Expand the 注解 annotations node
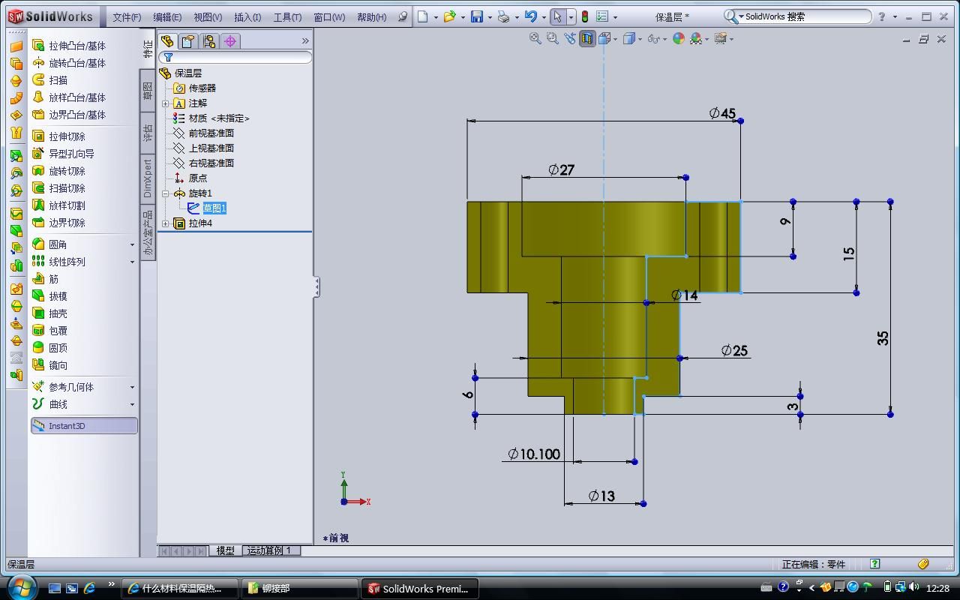Image resolution: width=960 pixels, height=600 pixels. 166,103
